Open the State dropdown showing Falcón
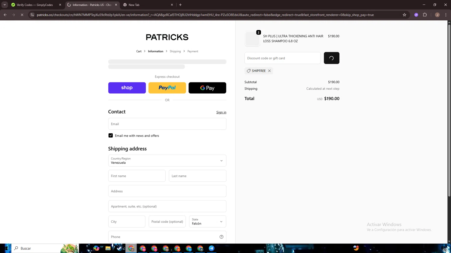Image resolution: width=451 pixels, height=253 pixels. point(207,222)
